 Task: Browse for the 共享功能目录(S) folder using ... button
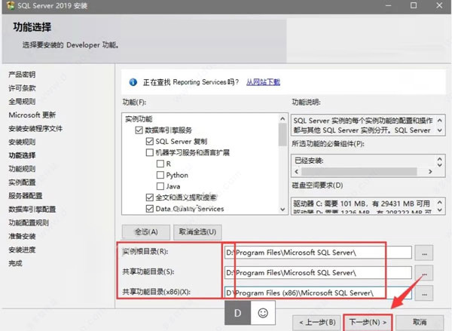pos(428,272)
